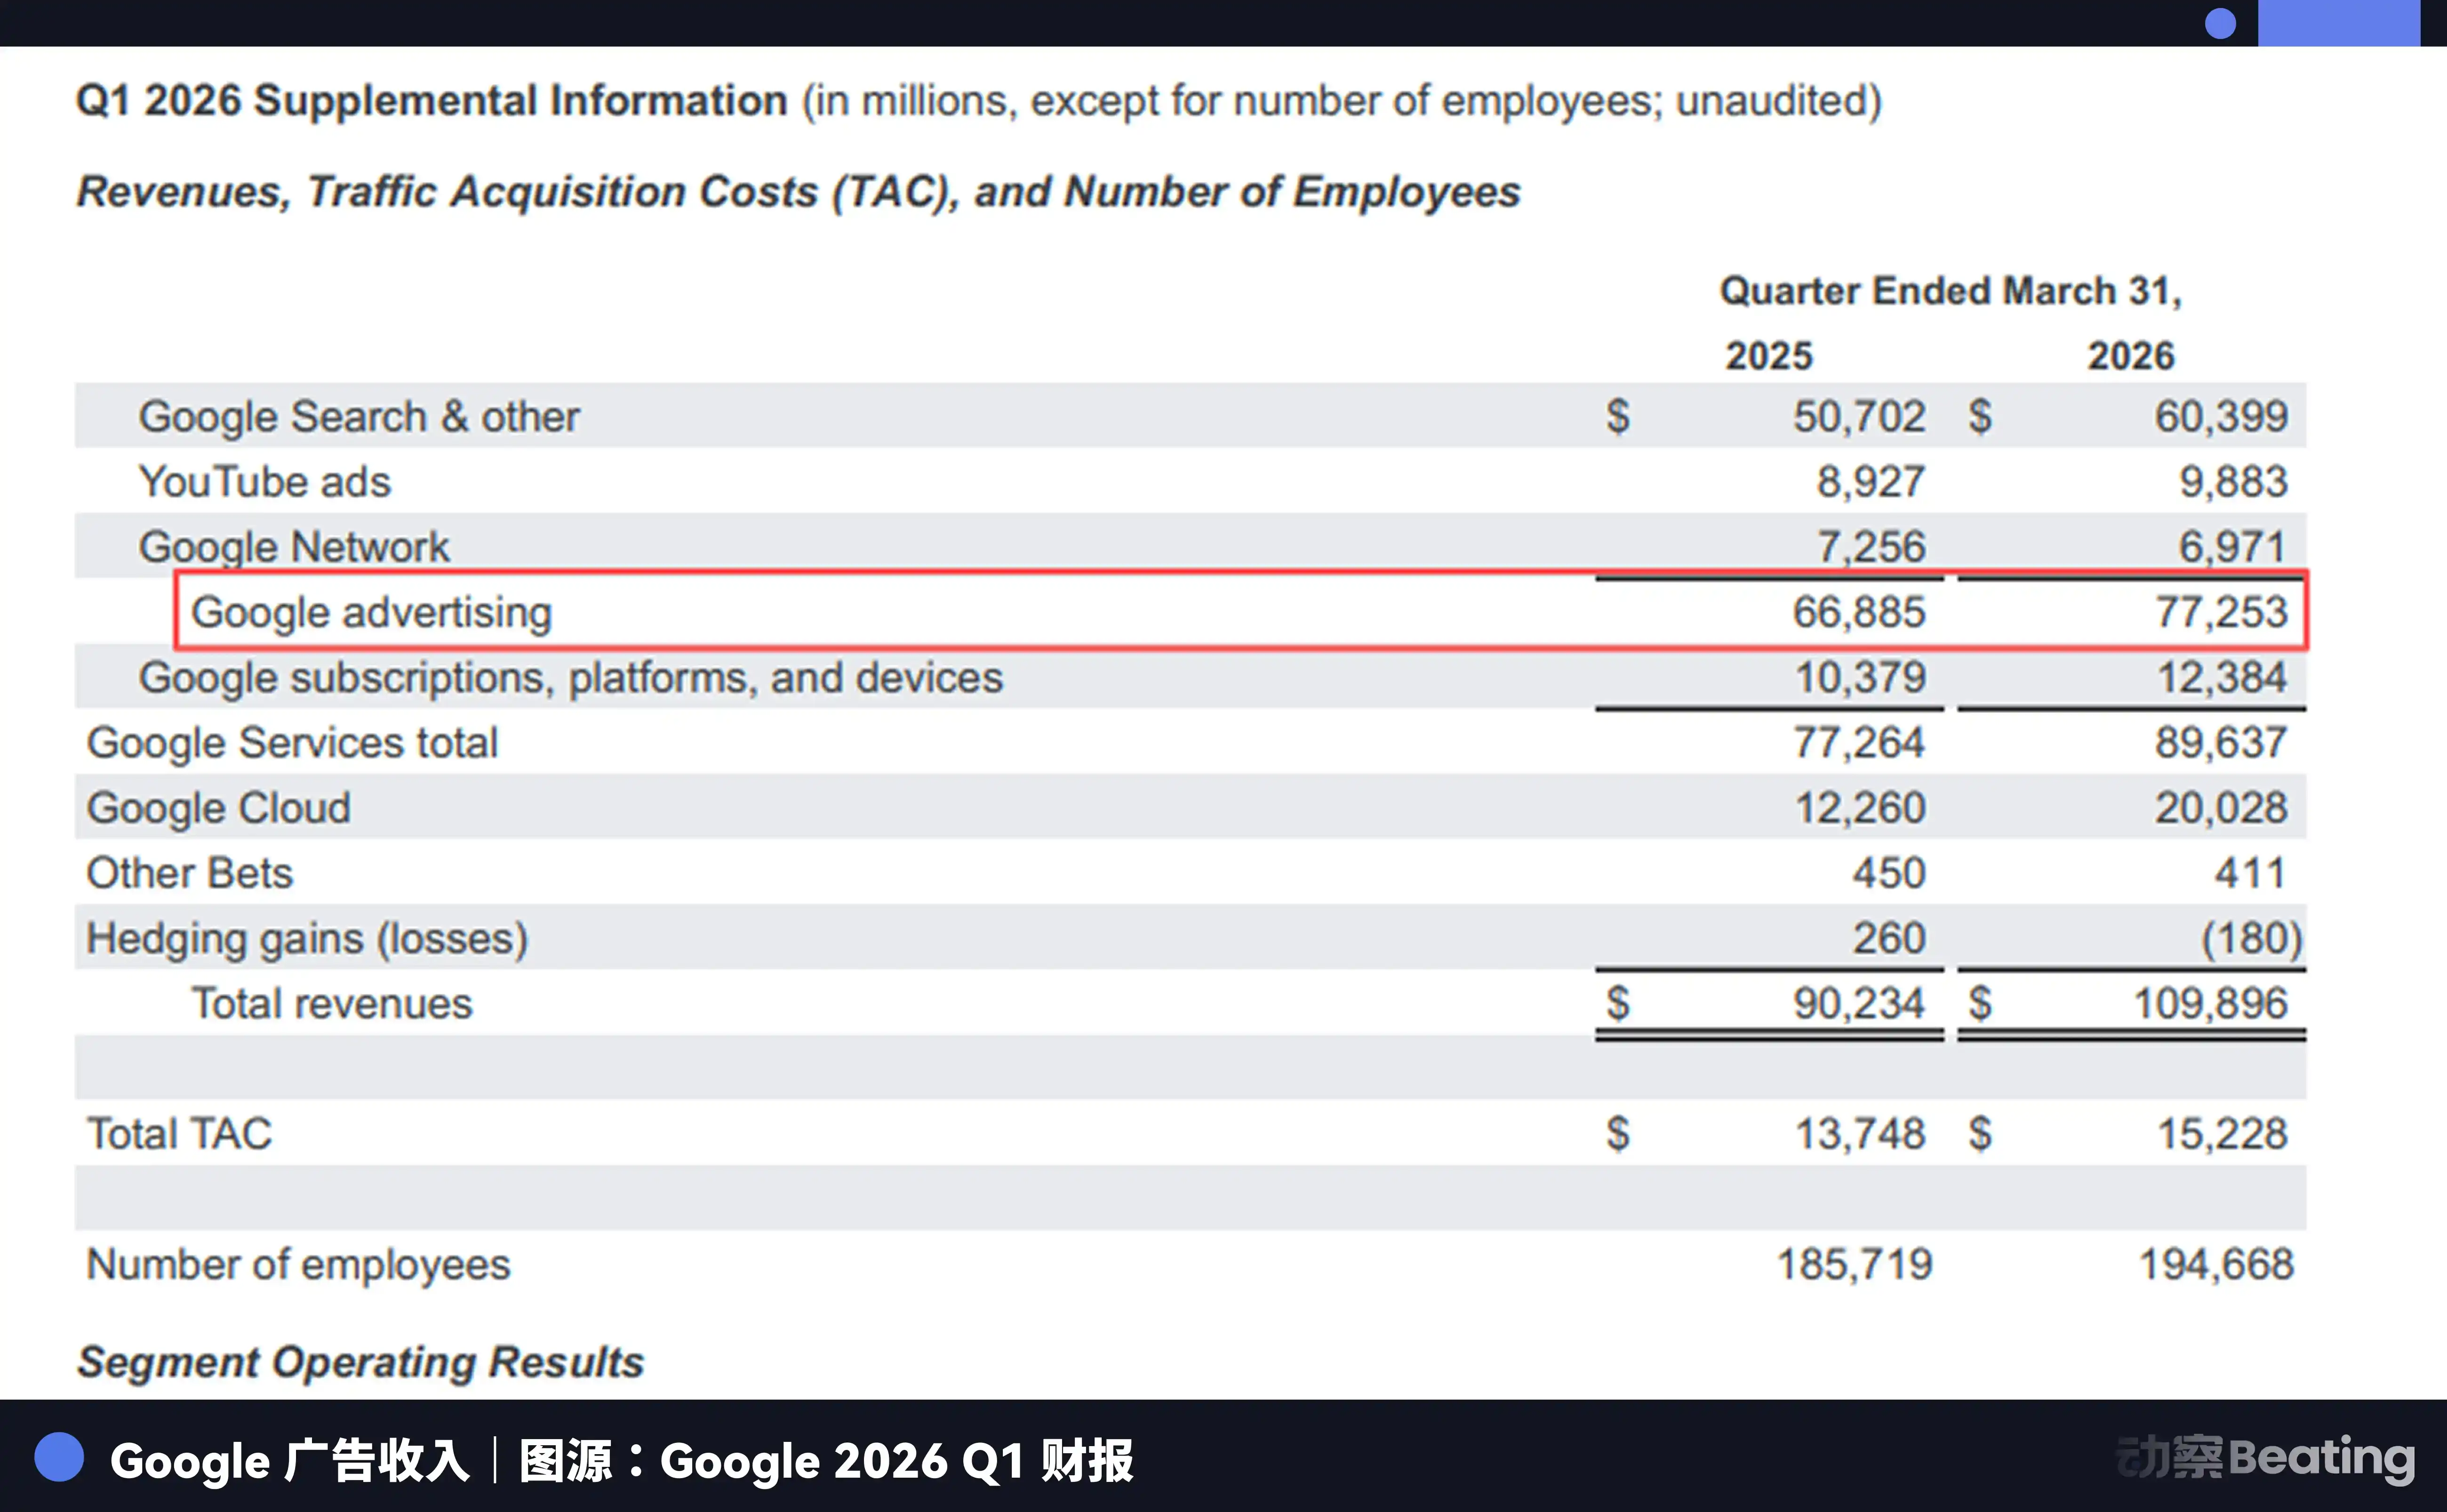Click the 2025 column header
This screenshot has height=1512, width=2447.
pyautogui.click(x=1769, y=356)
